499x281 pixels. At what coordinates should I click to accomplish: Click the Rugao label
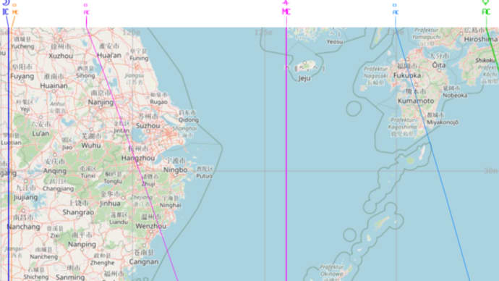(158, 102)
